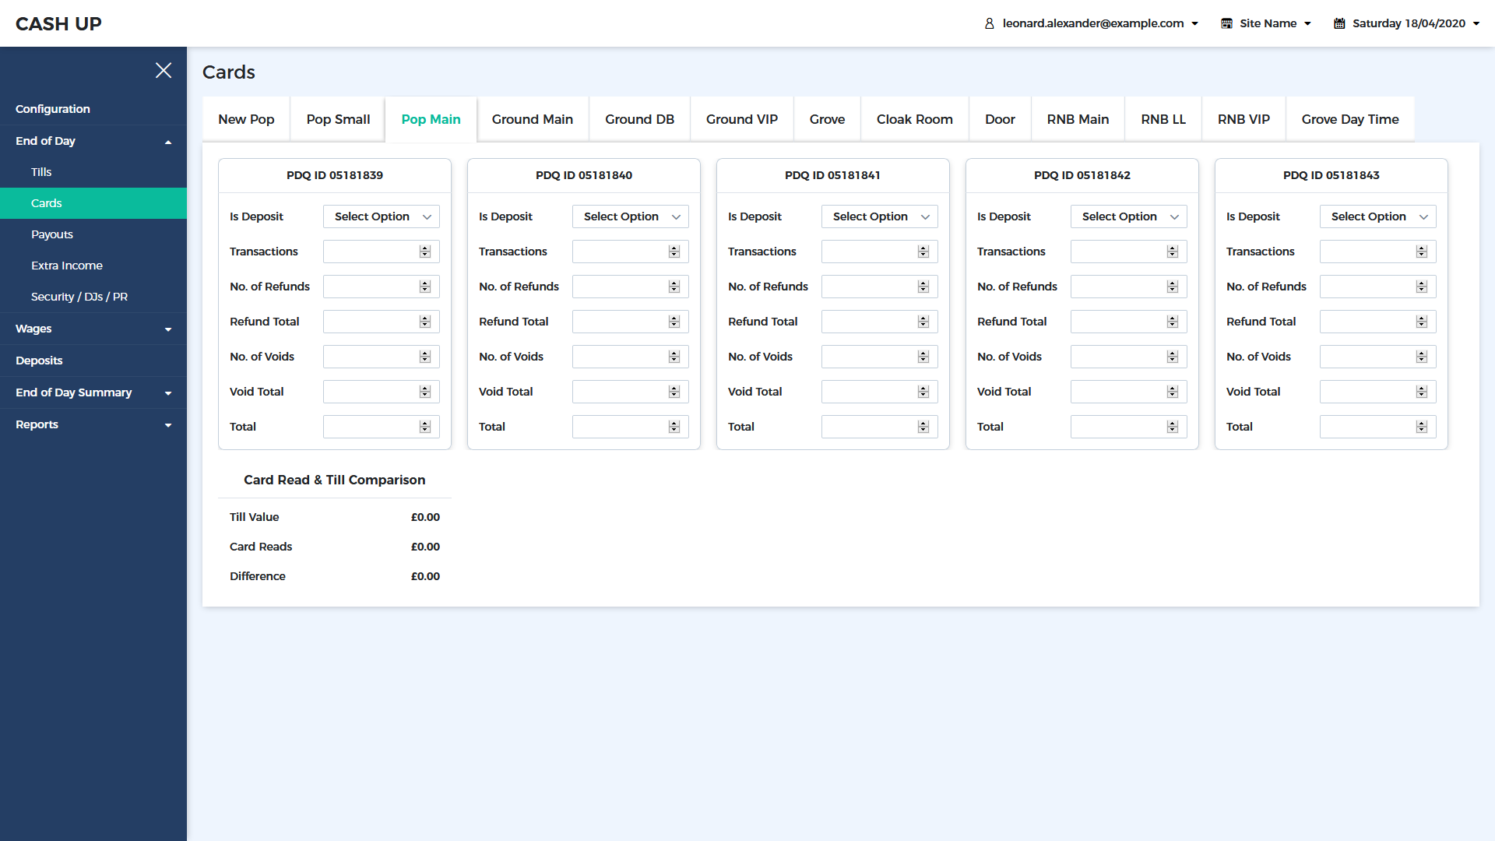Open the Is Deposit dropdown for PDQ 05181841

click(880, 216)
